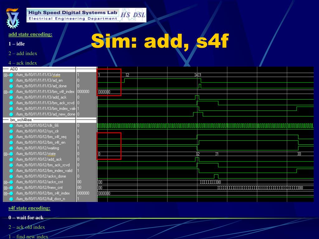Click value '1' of full_dscr_n
The height and width of the screenshot is (239, 319).
[x=78, y=199]
